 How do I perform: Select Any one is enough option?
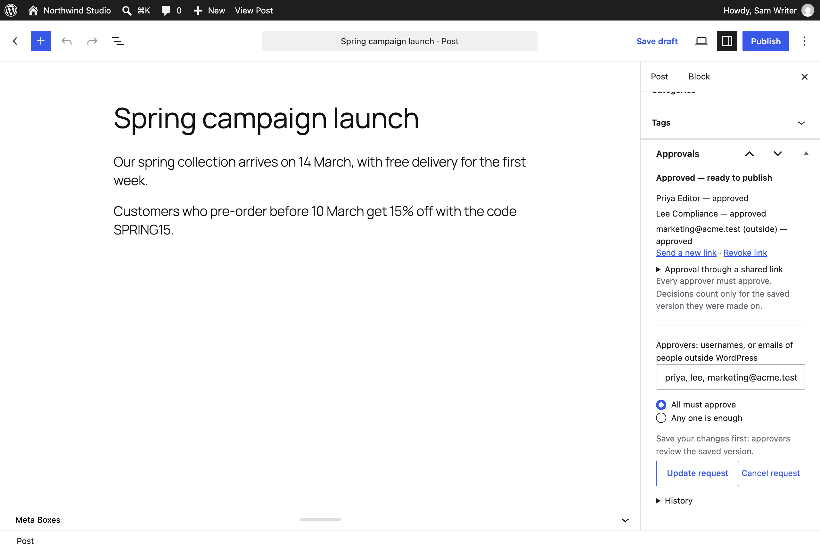[661, 418]
